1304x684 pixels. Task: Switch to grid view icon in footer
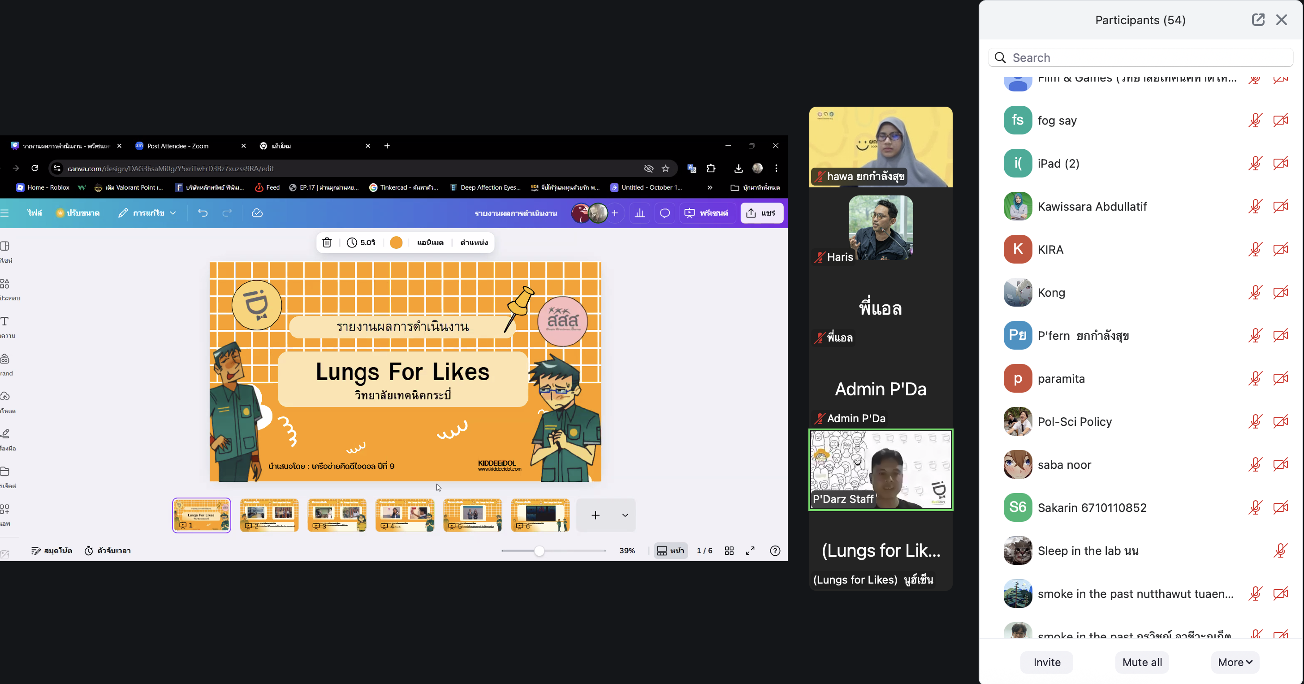point(729,551)
